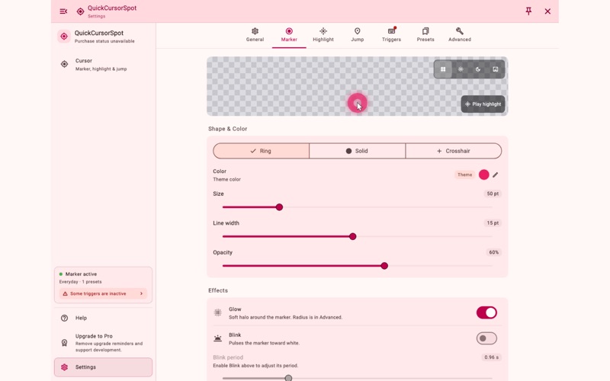This screenshot has width=610, height=381.
Task: Collapse the sidebar using the menu icon
Action: pyautogui.click(x=63, y=11)
